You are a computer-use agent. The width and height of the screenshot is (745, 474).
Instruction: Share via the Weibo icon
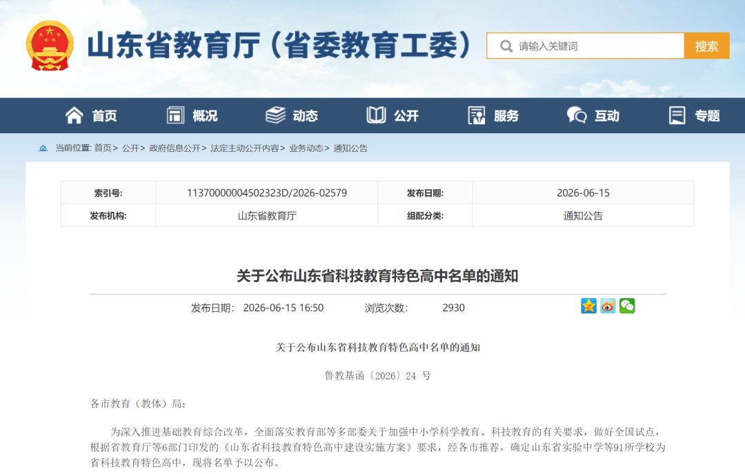click(x=608, y=306)
